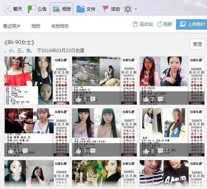The height and width of the screenshot is (189, 207).
Task: Open the 文件 folder icon
Action: click(x=81, y=9)
